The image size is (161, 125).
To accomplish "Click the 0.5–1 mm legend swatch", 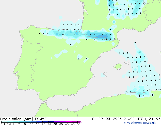I will tap(10, 122).
